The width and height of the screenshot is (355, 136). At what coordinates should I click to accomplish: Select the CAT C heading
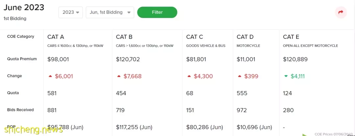point(195,37)
